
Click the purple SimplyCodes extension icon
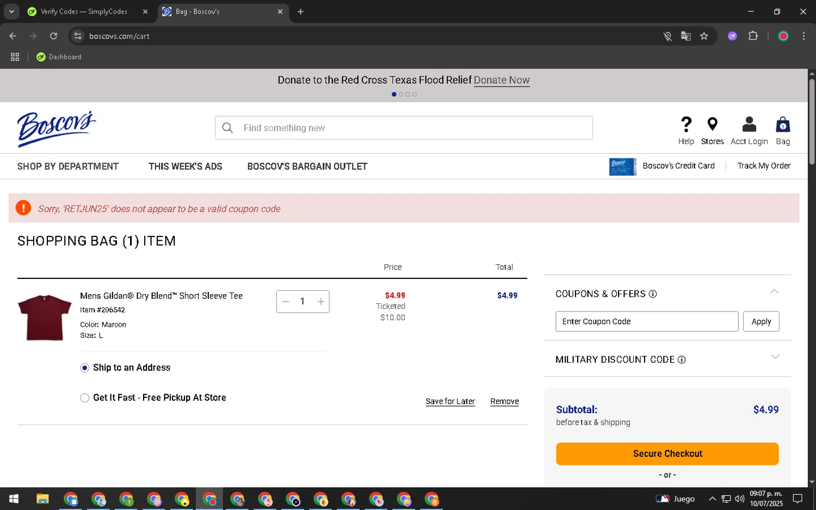(x=732, y=36)
